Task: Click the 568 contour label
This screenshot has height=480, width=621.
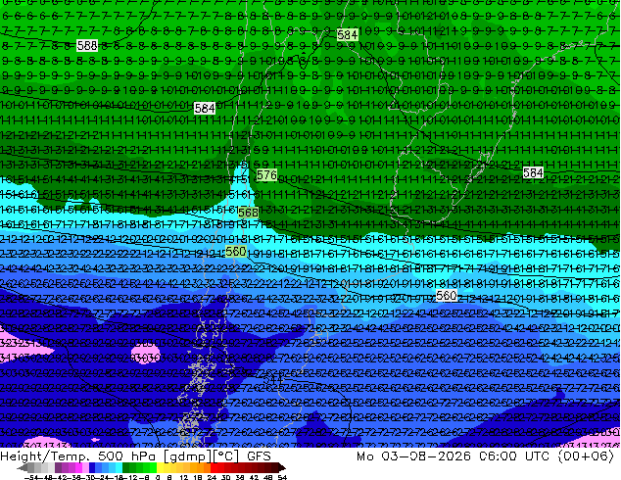Action: coord(249,213)
